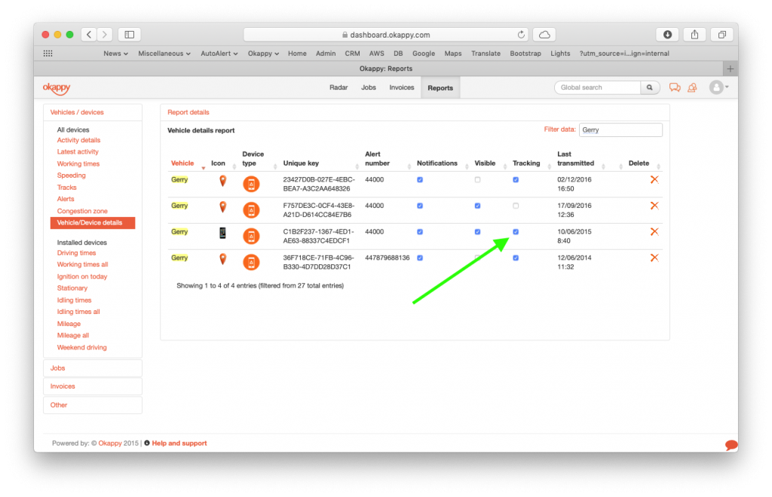Select Vehicle/Device details in sidebar

click(x=93, y=223)
